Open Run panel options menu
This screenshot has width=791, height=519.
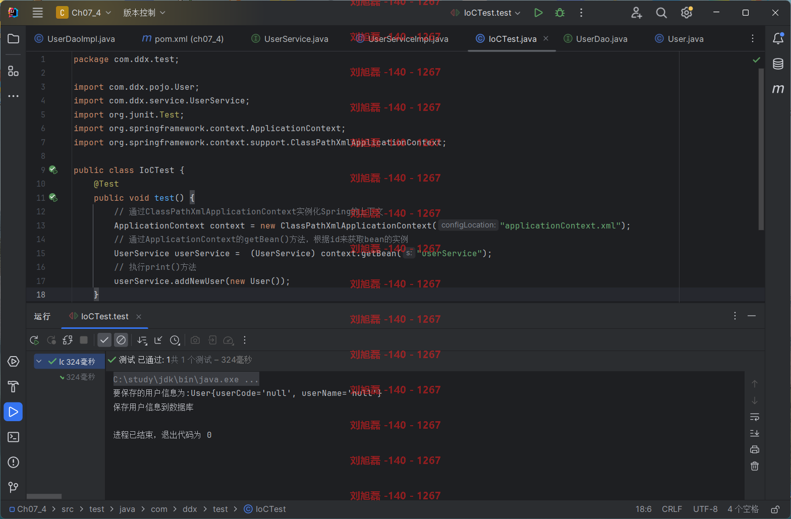click(x=735, y=316)
